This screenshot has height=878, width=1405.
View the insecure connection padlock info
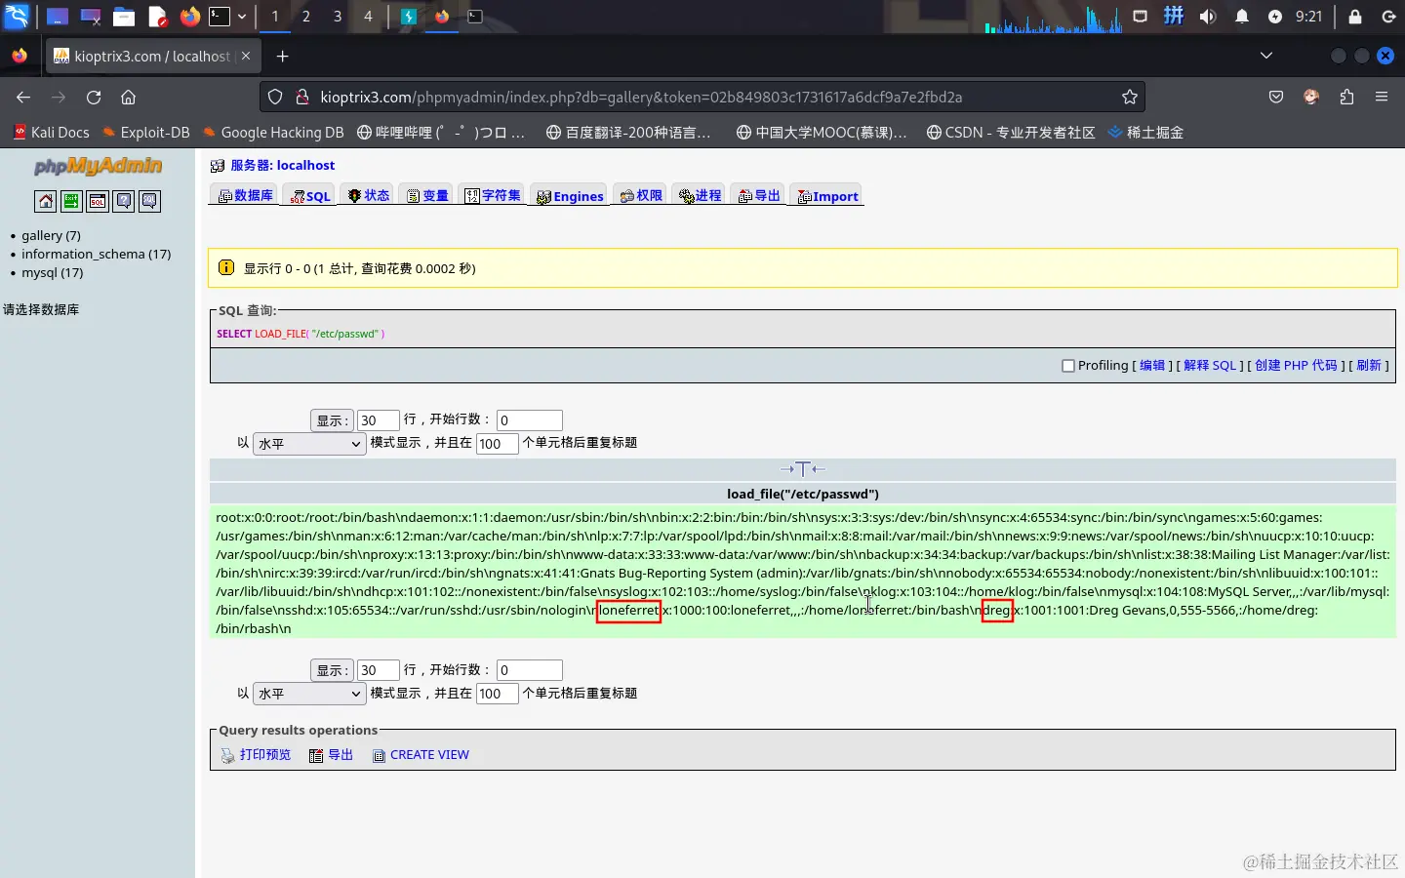302,98
